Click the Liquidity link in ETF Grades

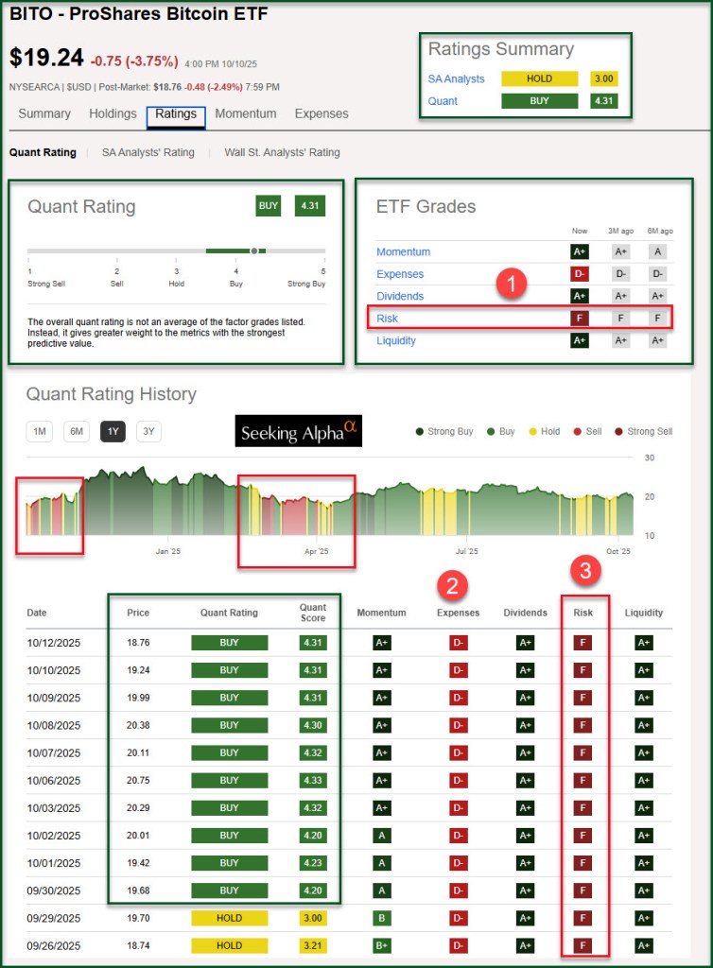click(396, 340)
